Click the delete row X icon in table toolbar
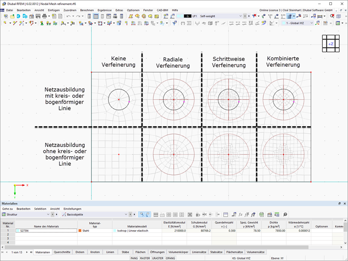This screenshot has width=348, height=261. tap(190, 214)
